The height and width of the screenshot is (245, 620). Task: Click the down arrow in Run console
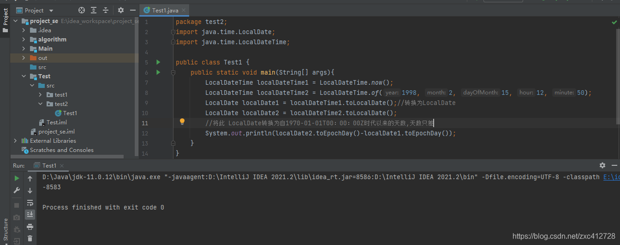coord(30,190)
